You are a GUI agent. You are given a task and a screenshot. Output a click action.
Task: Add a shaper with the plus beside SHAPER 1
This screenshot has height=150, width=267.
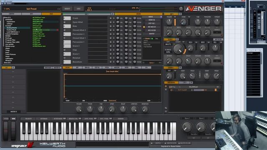click(x=180, y=67)
